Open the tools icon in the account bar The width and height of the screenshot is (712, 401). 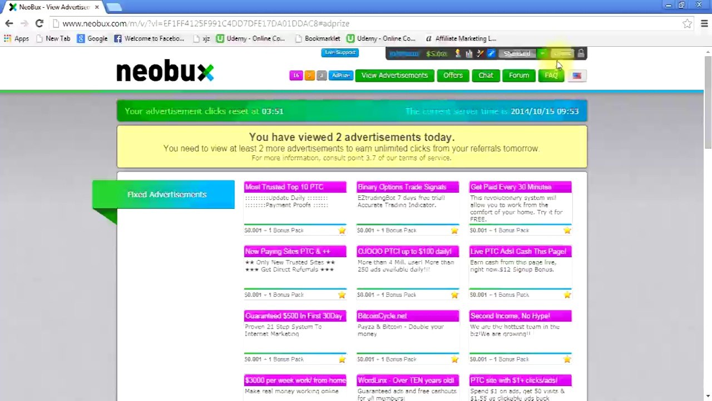coord(480,53)
